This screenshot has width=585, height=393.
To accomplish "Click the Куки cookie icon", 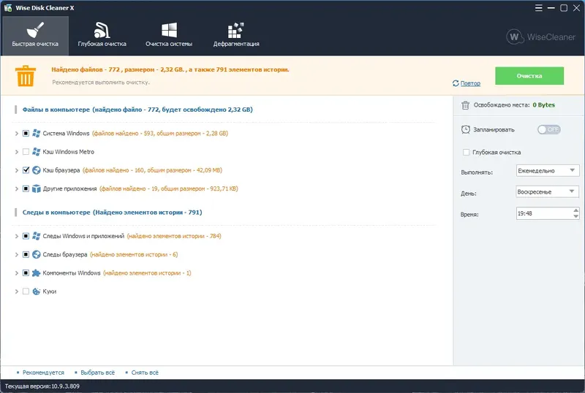I will coord(36,291).
